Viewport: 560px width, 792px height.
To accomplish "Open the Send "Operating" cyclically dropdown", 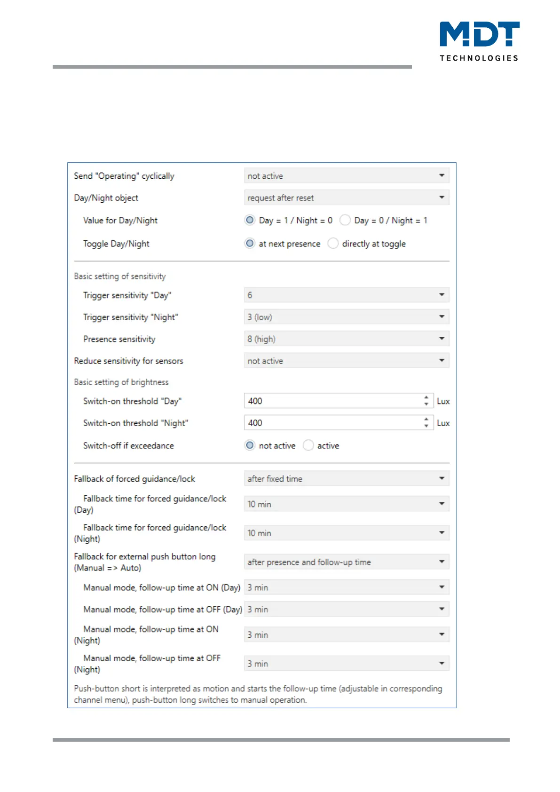I will [346, 176].
